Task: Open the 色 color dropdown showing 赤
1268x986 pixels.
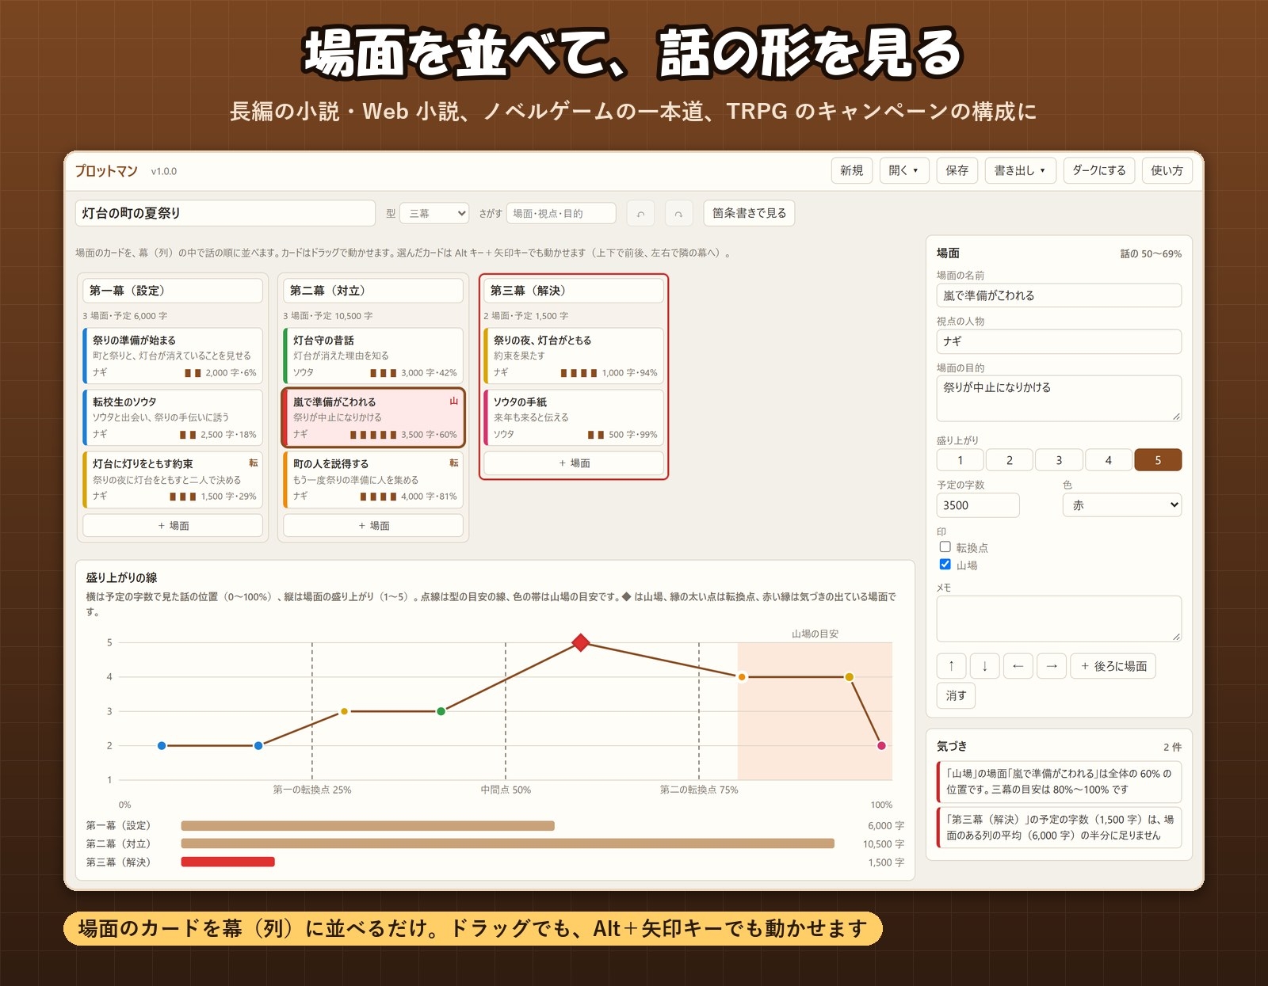Action: (x=1121, y=505)
